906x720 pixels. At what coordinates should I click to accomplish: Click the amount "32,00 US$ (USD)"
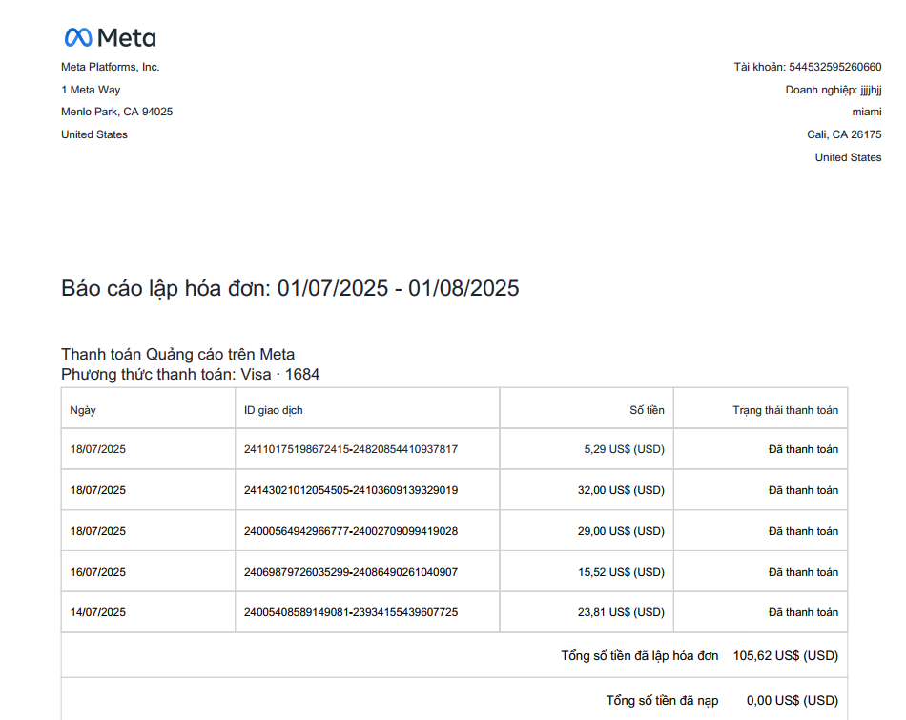[621, 490]
